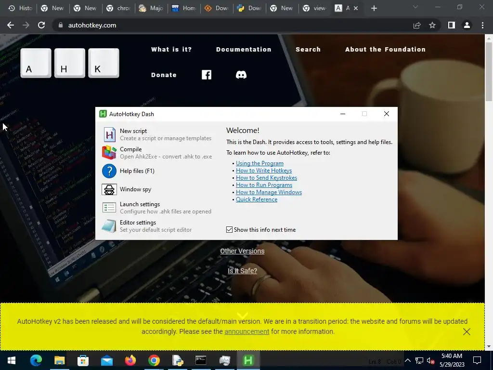Screen dimensions: 493x370
Task: Open Chrome side panel icon
Action: 452,25
